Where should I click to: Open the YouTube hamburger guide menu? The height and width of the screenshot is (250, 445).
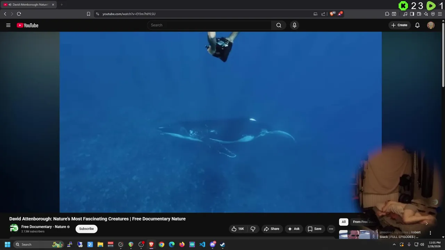coord(8,25)
